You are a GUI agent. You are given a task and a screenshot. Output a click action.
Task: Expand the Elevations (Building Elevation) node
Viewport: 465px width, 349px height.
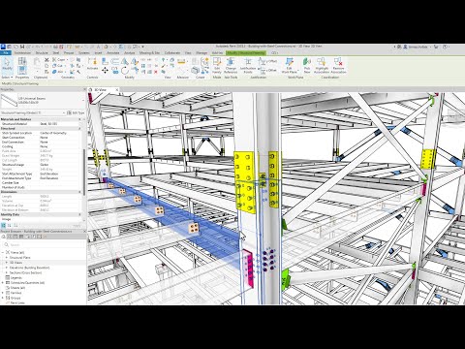pos(7,268)
